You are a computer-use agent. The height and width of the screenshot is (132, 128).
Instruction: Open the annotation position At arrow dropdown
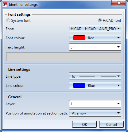coord(95,113)
